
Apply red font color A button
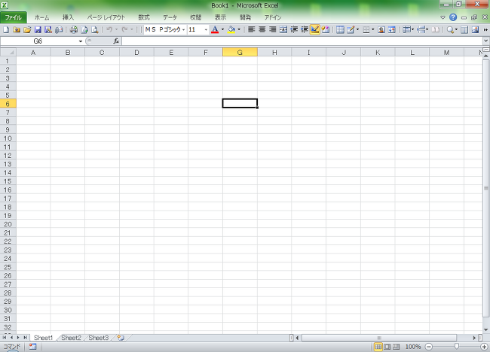click(x=215, y=29)
